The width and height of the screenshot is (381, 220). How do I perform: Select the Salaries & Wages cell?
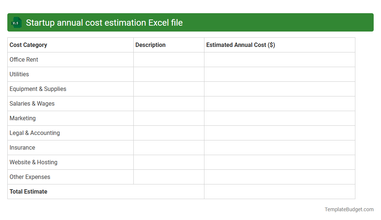tap(32, 103)
